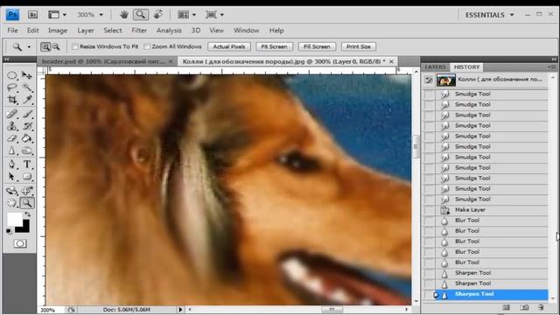Open the Image menu
The image size is (560, 315).
point(58,31)
